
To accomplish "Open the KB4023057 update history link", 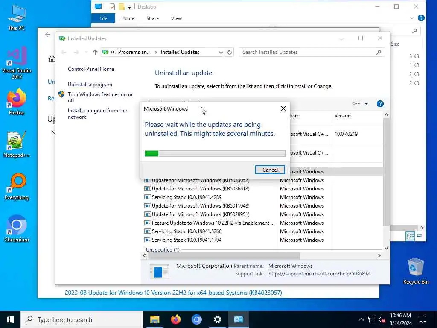I will point(173,293).
